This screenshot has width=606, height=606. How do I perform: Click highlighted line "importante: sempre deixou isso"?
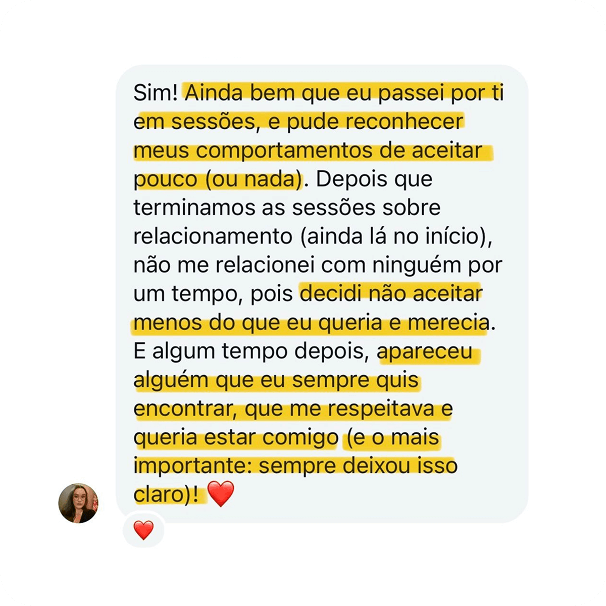click(x=295, y=466)
